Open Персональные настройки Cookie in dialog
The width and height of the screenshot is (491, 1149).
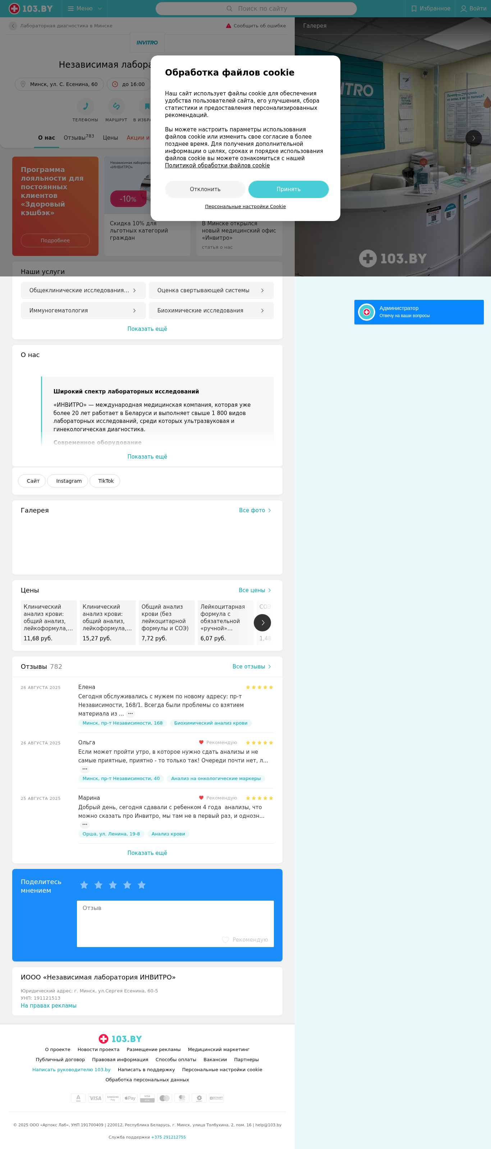[245, 207]
